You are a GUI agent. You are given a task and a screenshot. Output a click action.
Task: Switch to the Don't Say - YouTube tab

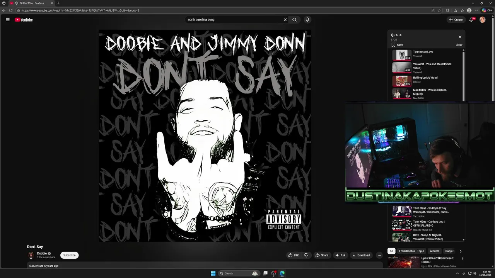(x=31, y=3)
